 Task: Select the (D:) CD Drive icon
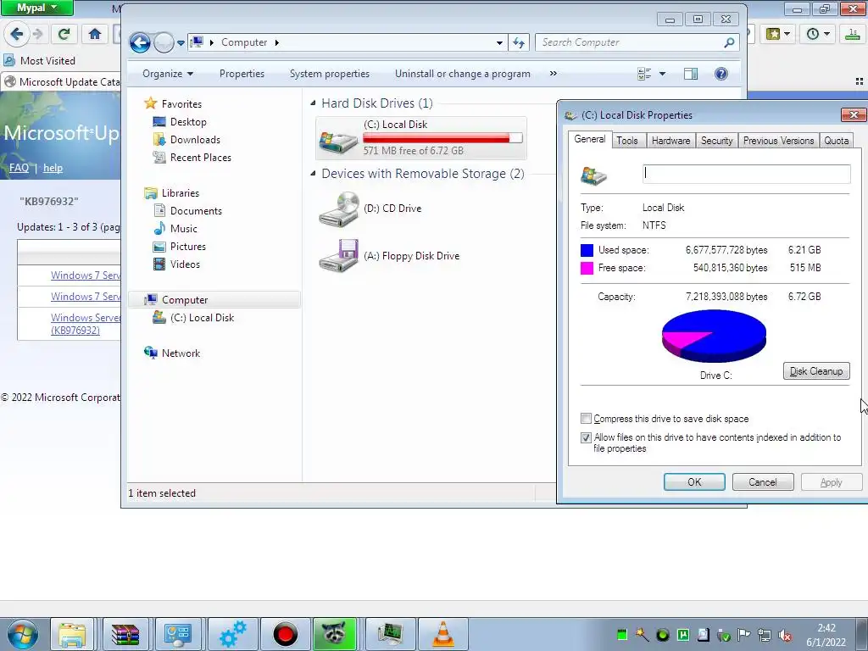(339, 209)
